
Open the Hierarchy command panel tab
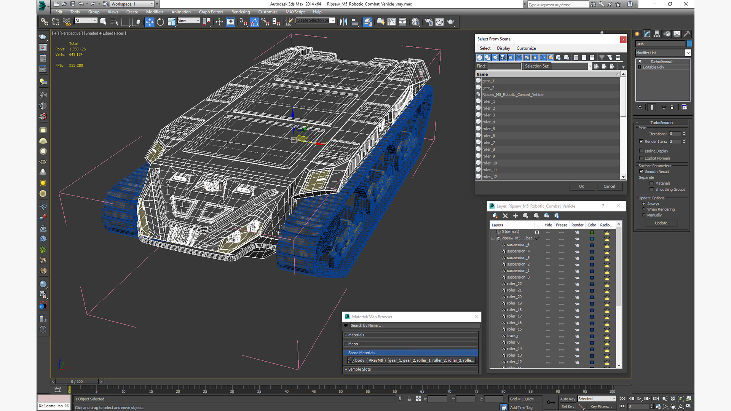click(657, 34)
